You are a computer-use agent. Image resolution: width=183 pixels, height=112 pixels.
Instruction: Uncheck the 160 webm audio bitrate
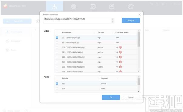[57, 83]
